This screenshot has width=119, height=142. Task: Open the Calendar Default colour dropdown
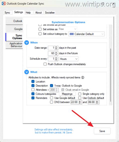click(86, 34)
